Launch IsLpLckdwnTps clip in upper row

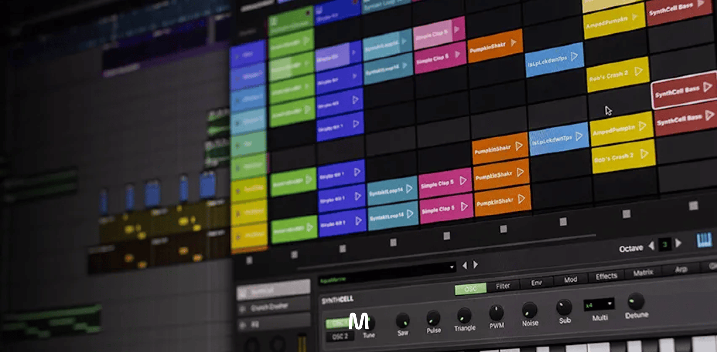point(574,56)
